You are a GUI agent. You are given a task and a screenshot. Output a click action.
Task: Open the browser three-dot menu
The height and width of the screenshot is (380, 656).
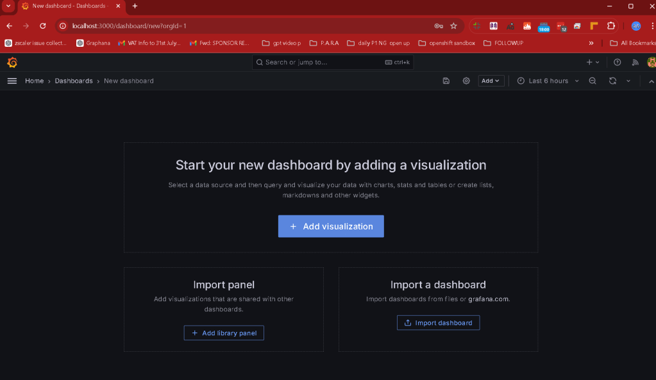(652, 26)
